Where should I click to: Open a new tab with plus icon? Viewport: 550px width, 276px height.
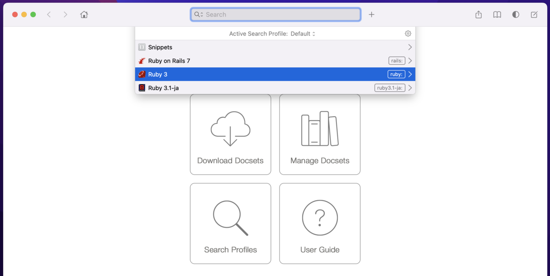coord(372,15)
